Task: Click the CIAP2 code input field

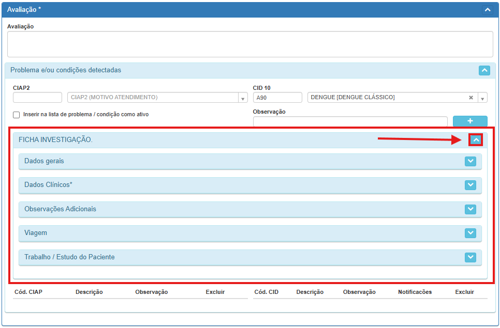Action: [37, 98]
